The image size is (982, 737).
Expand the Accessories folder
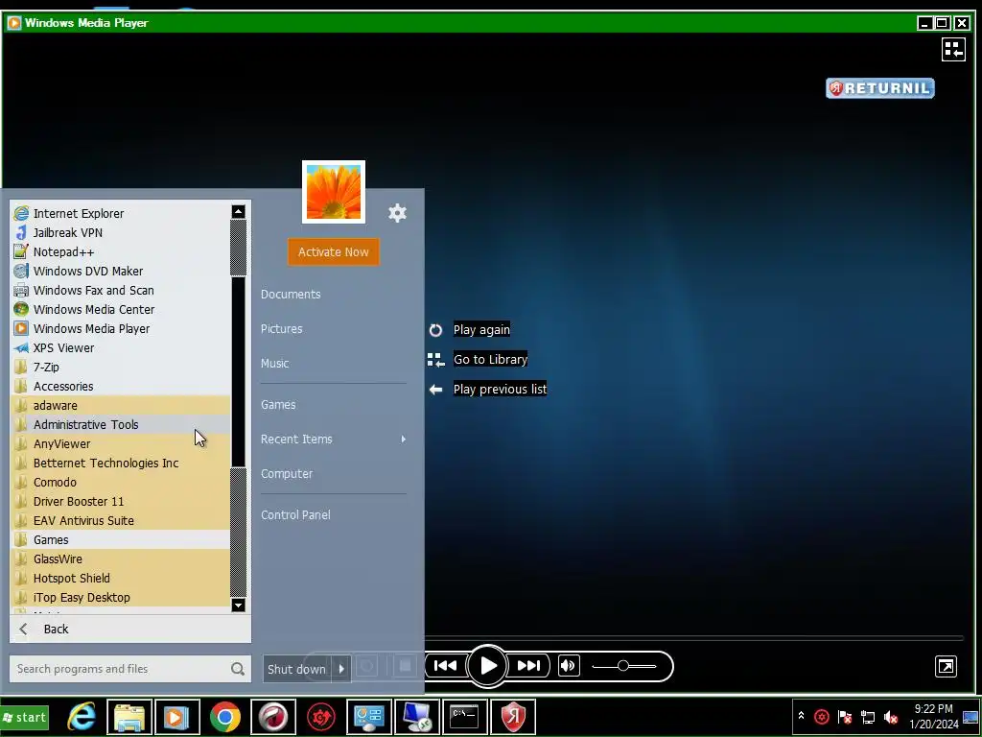coord(120,386)
